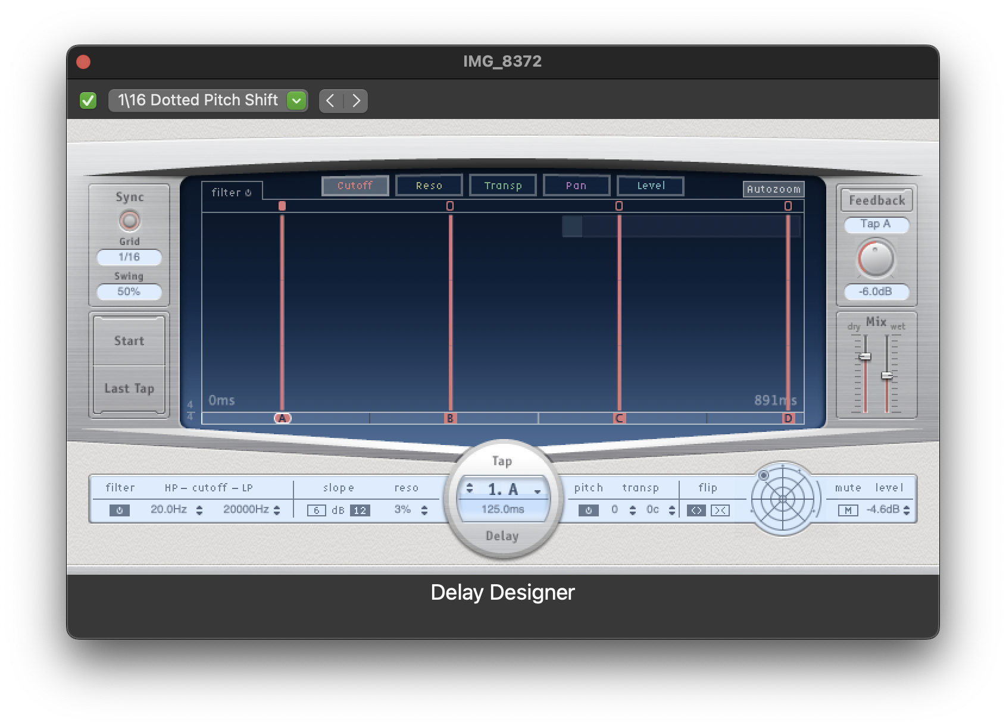
Task: Switch to the Cutoff view
Action: coord(355,186)
